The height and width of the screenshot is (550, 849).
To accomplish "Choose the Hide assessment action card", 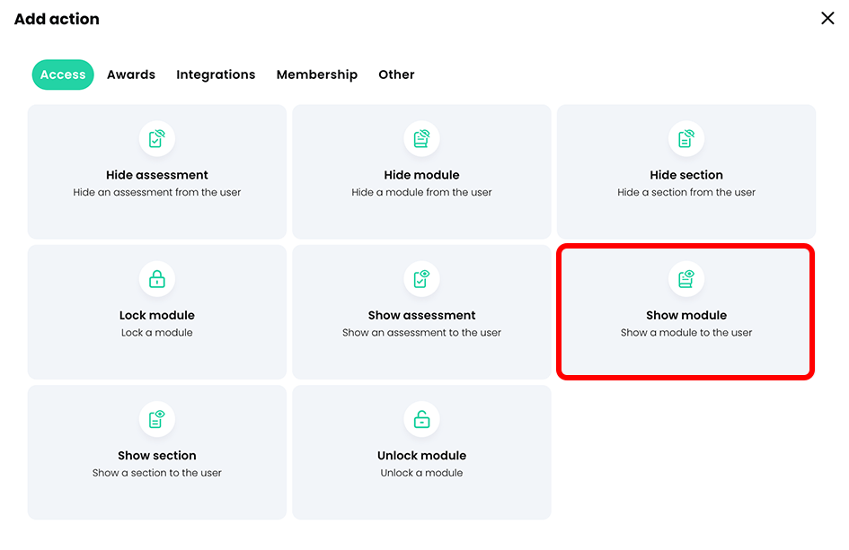I will pyautogui.click(x=156, y=171).
